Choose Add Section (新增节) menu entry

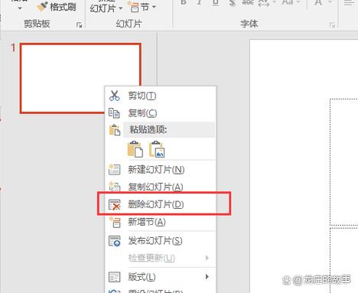(161, 222)
